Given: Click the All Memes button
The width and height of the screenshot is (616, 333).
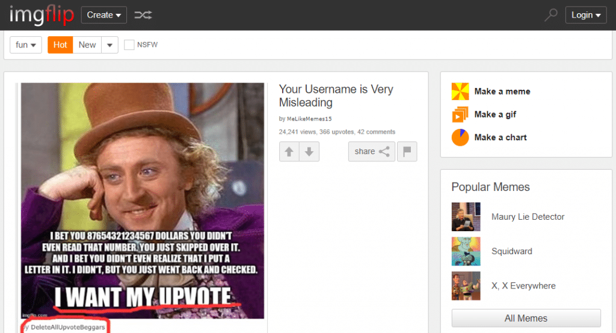Looking at the screenshot, I should click(526, 318).
